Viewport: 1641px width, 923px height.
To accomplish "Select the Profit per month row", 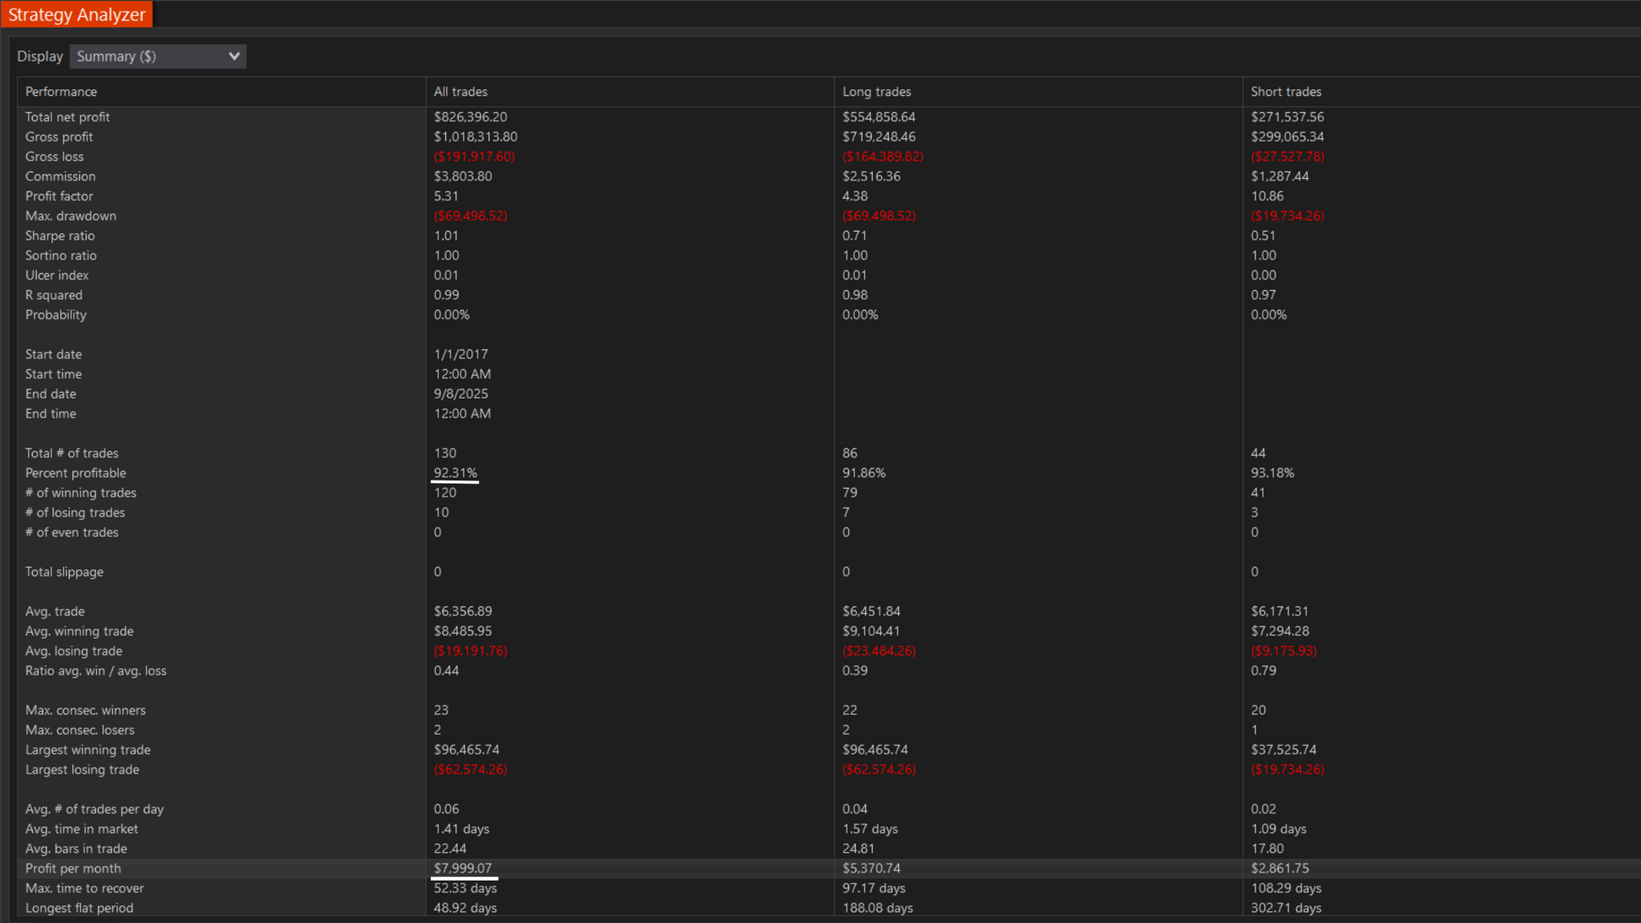I will tap(73, 868).
